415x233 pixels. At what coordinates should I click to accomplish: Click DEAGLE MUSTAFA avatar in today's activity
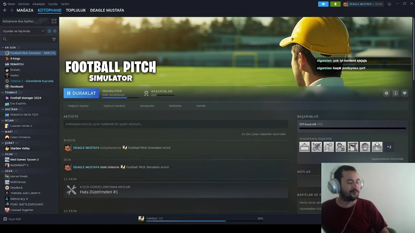point(67,148)
